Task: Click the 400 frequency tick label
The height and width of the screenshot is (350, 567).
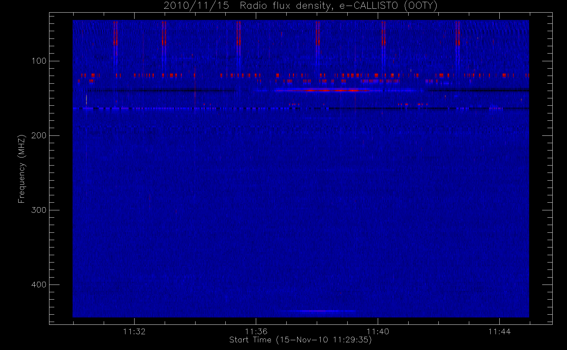Action: pos(39,285)
